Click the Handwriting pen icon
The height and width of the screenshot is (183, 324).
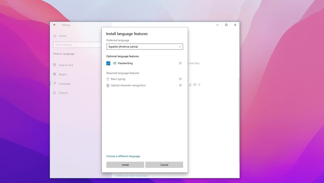point(115,63)
